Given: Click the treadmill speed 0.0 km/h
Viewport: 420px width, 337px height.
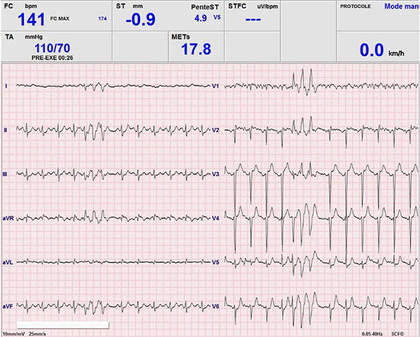Looking at the screenshot, I should click(378, 50).
